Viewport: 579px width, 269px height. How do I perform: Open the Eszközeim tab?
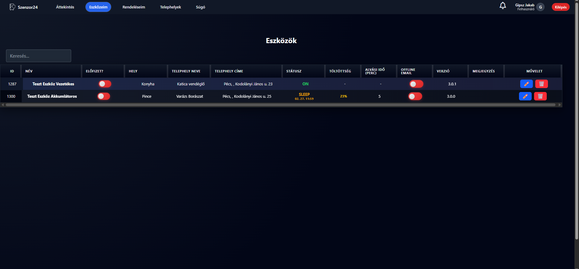pos(98,7)
